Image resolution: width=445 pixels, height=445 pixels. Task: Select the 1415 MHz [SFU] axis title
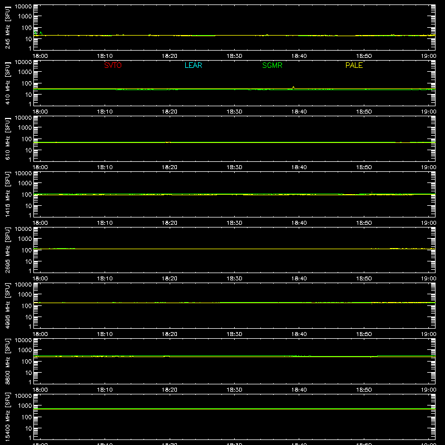7,194
